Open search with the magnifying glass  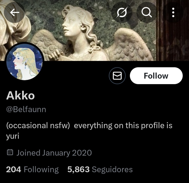coord(147,12)
